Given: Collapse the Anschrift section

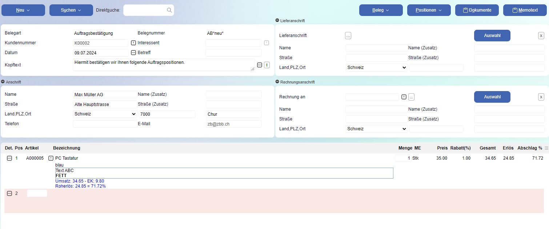Looking at the screenshot, I should (3, 82).
